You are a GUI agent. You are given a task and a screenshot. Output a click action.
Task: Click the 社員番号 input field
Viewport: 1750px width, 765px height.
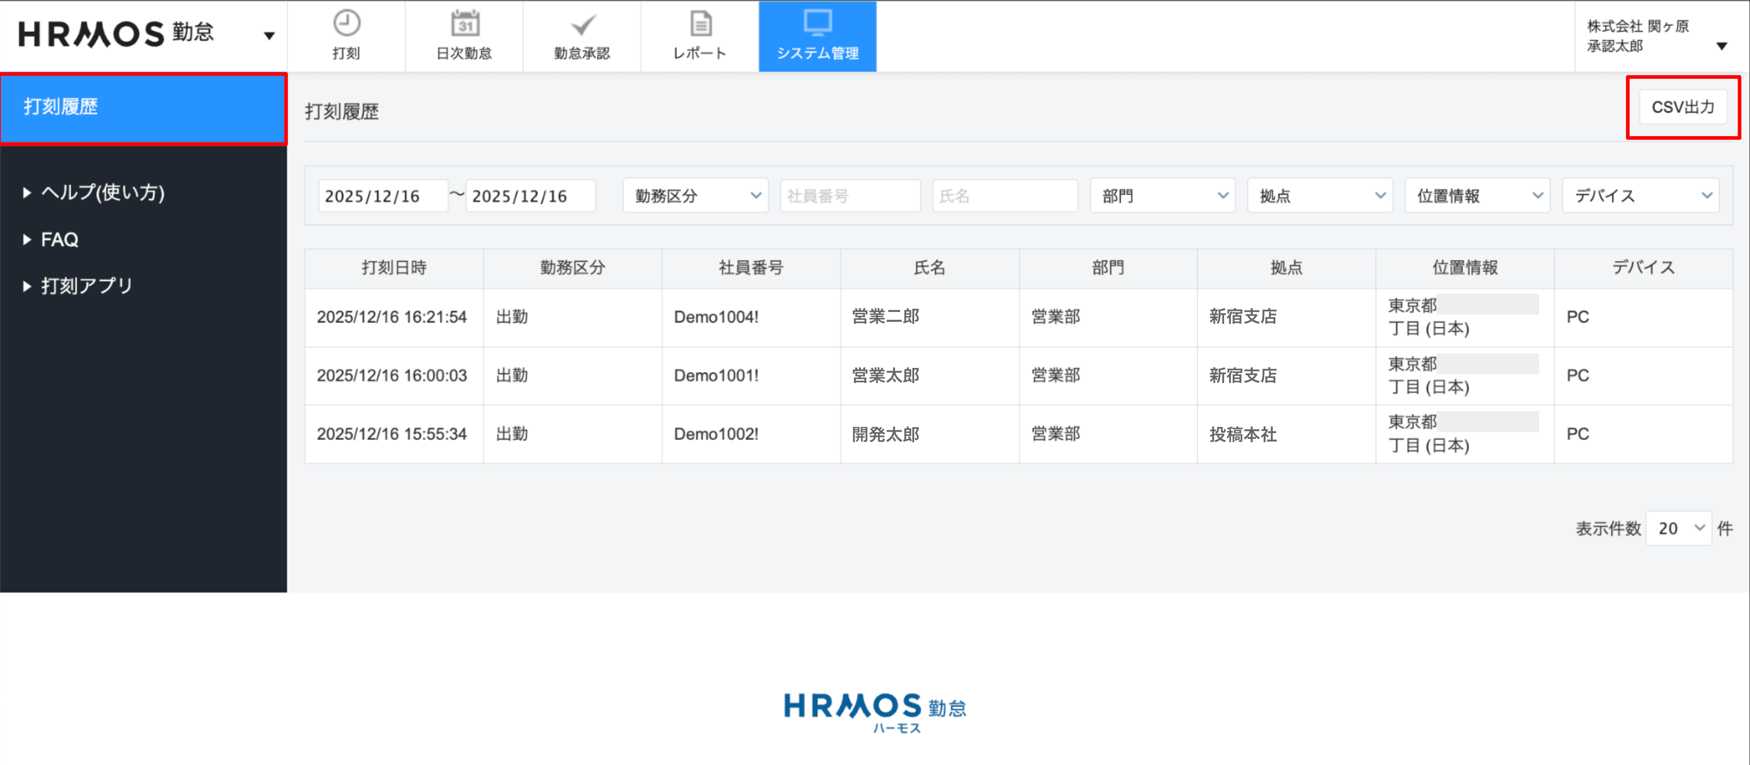(849, 196)
